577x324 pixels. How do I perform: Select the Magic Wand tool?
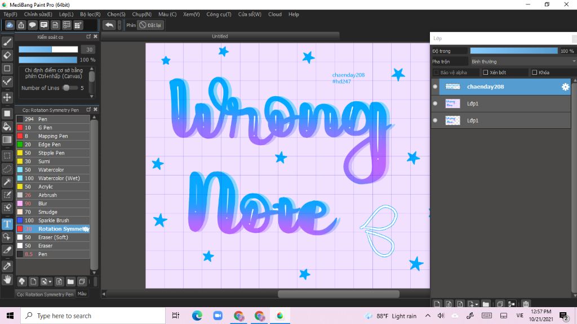click(7, 182)
